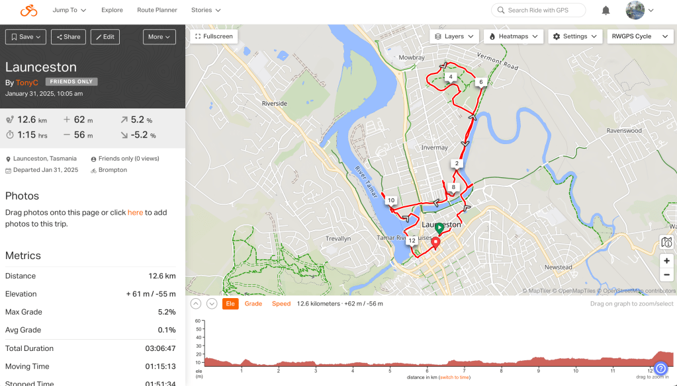The width and height of the screenshot is (677, 386).
Task: Expand the Layers dropdown
Action: coord(454,36)
